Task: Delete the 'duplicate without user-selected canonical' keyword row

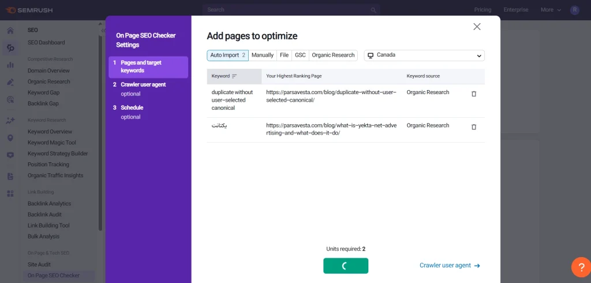Action: coord(474,94)
